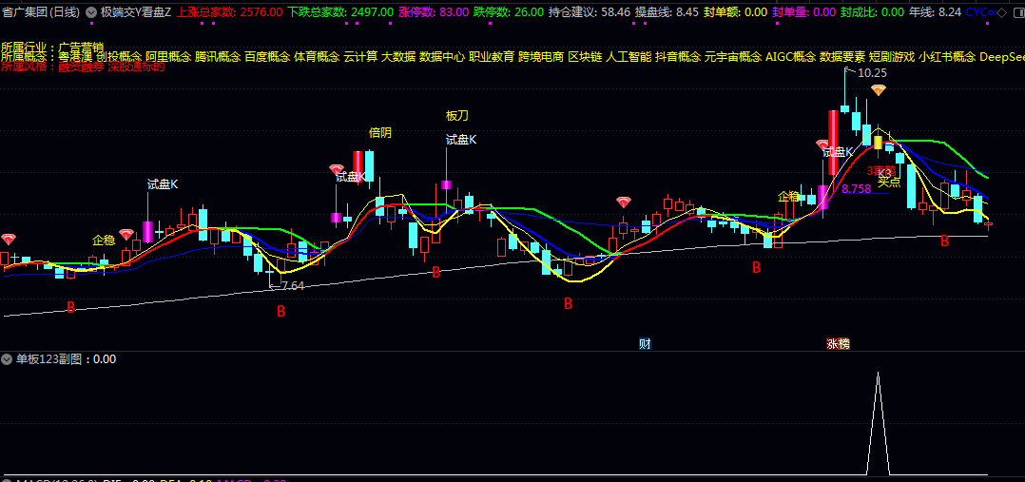The width and height of the screenshot is (1025, 482).
Task: Click the 板刀 signal label
Action: 457,116
